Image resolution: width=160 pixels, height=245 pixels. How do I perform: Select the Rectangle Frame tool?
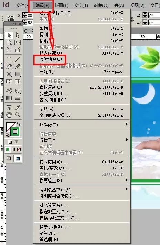click(x=9, y=74)
